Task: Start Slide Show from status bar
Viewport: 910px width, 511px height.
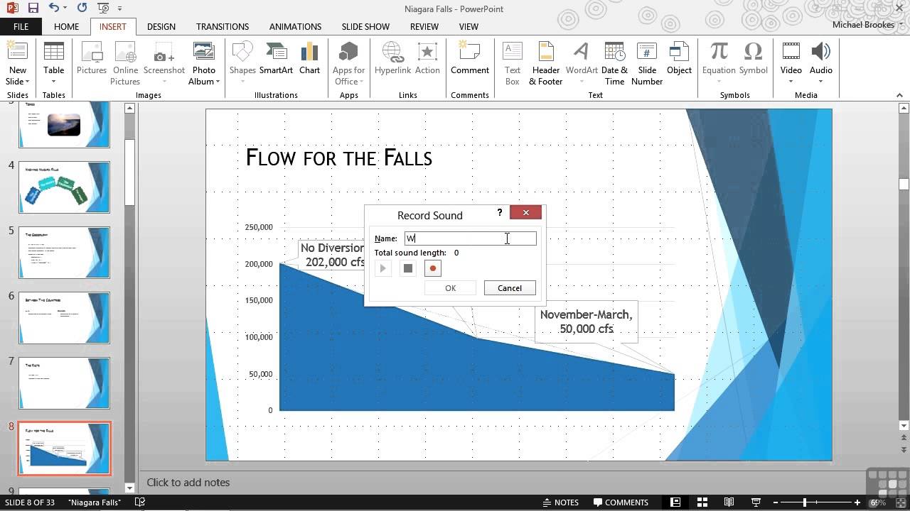Action: click(x=756, y=502)
